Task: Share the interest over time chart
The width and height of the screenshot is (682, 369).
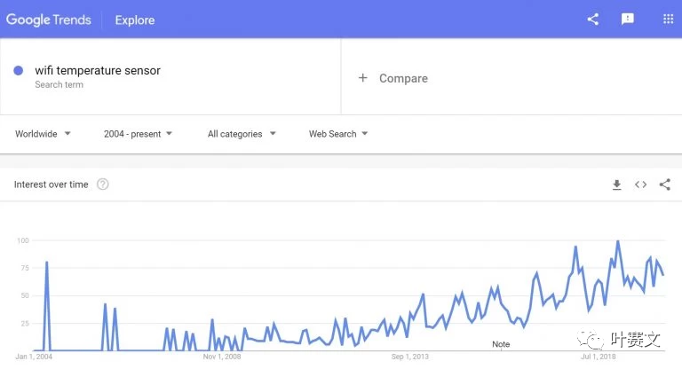Action: coord(664,184)
